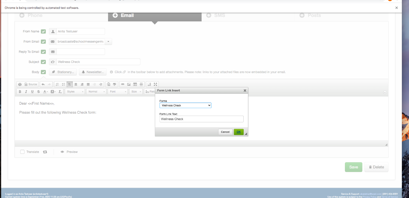Open the Font dropdown
Image resolution: width=409 pixels, height=198 pixels.
[118, 92]
